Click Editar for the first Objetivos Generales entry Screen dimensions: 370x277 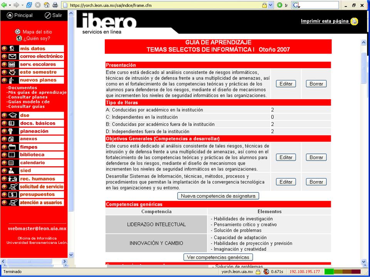pyautogui.click(x=286, y=157)
